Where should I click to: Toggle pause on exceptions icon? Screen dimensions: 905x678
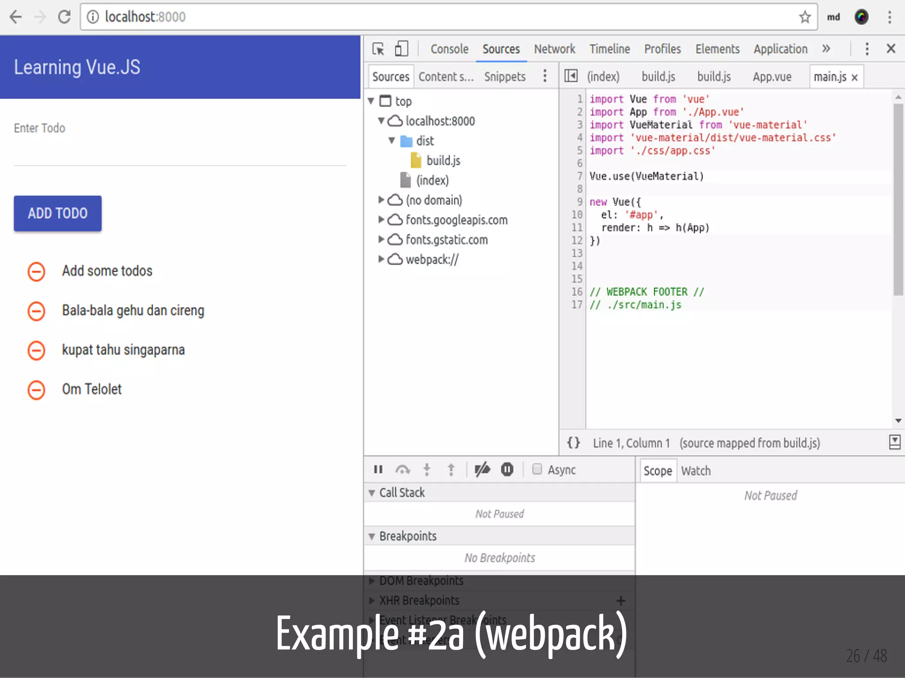pos(507,469)
